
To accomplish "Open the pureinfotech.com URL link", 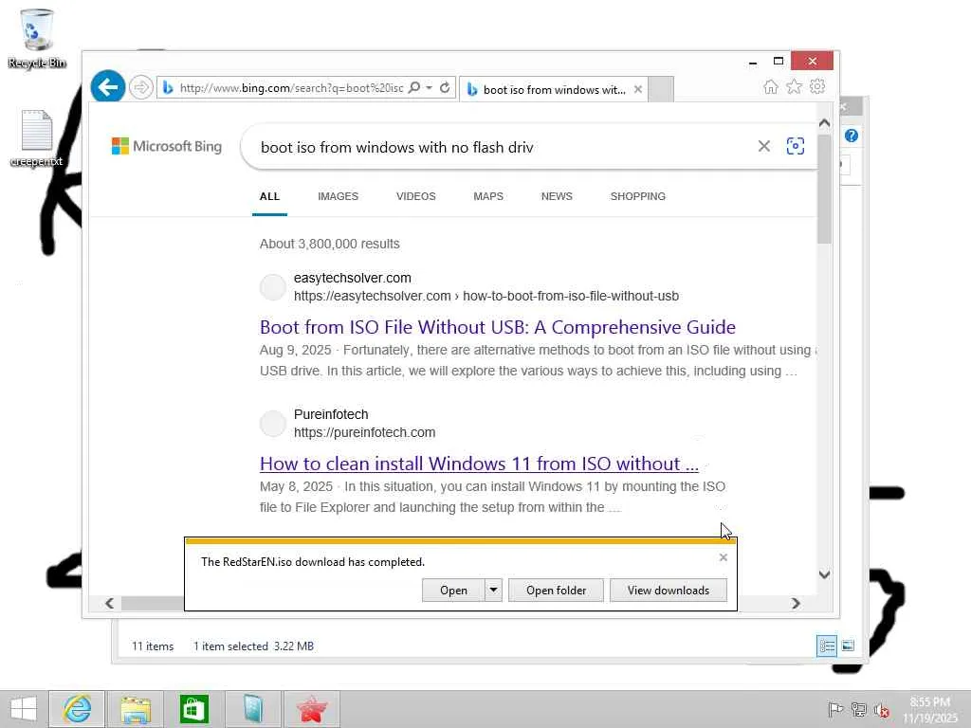I will tap(364, 432).
